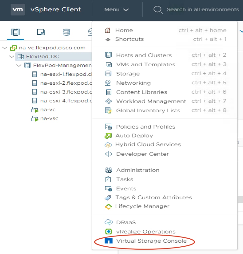
Task: Switch to Hosts and Clusters inventory tab
Action: click(15, 32)
